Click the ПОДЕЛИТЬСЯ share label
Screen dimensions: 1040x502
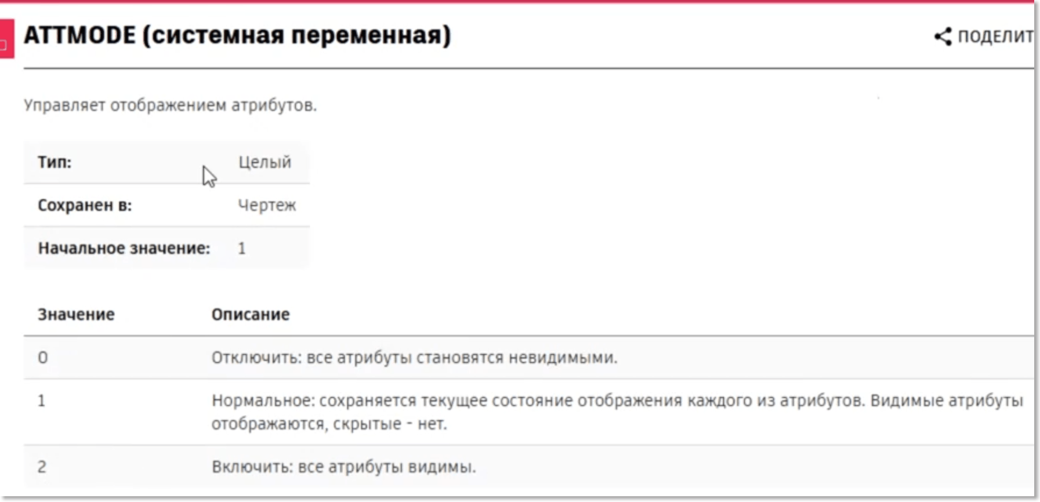995,37
